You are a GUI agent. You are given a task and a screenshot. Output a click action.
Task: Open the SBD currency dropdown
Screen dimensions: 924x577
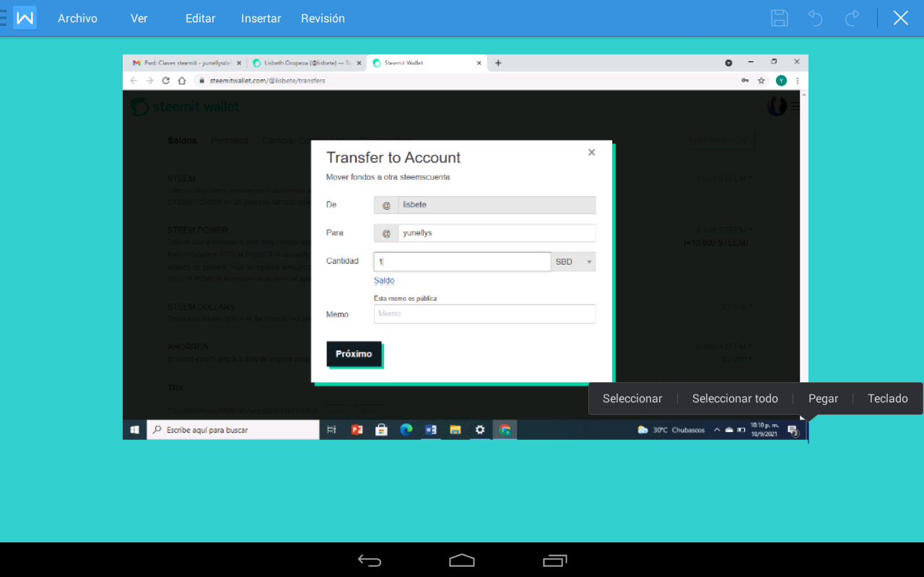pos(573,262)
